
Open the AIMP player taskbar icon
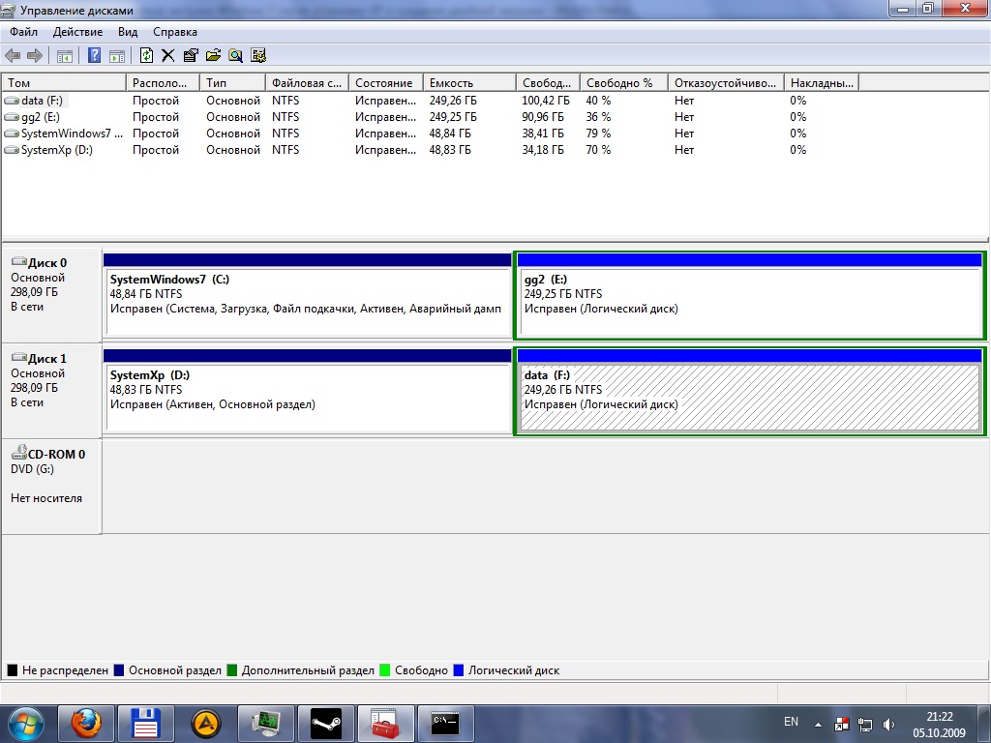coord(206,724)
